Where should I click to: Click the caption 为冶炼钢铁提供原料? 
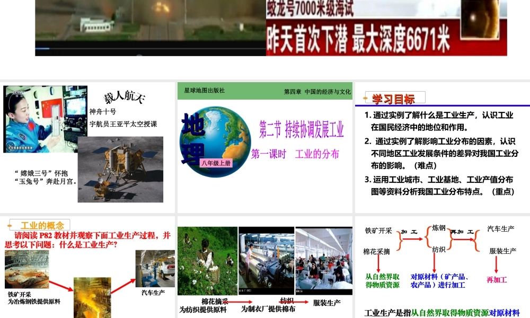[x=34, y=302]
